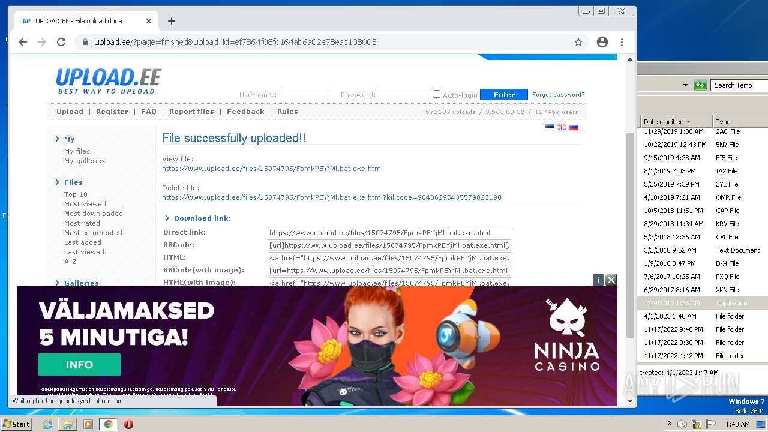Open the Feedback menu item
The width and height of the screenshot is (768, 432).
point(245,112)
